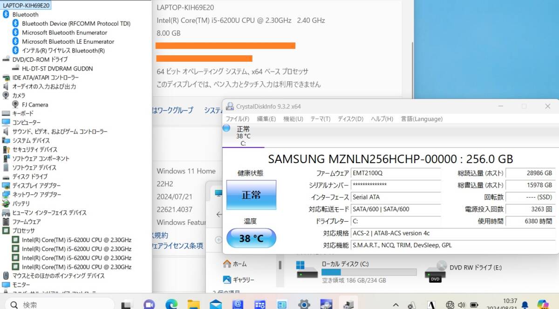Click the ソフトウェア コンポーネント icon

pyautogui.click(x=6, y=158)
